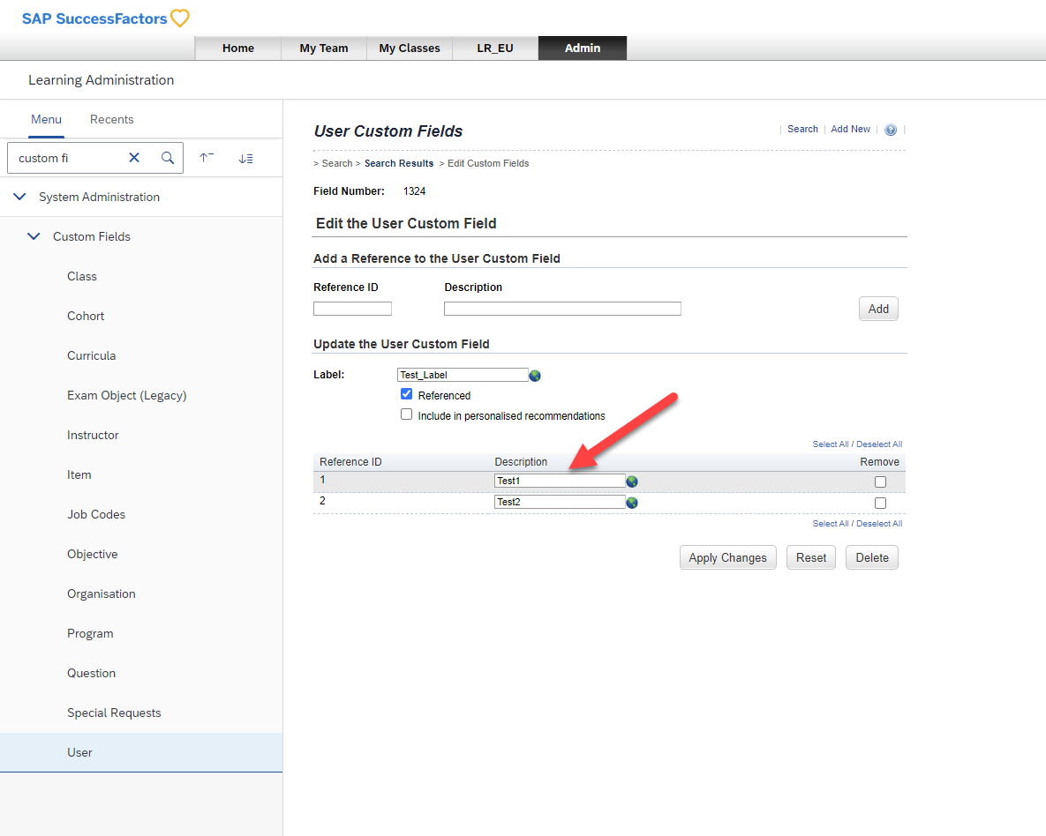The image size is (1046, 836).
Task: Click the globe icon next to Test2
Action: click(632, 503)
